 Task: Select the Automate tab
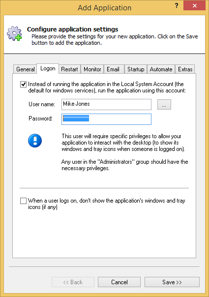pyautogui.click(x=161, y=69)
